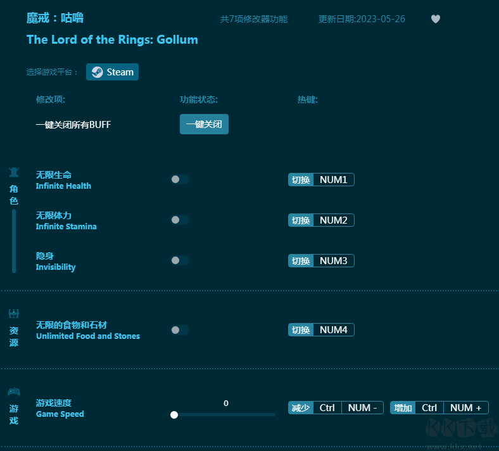Toggle Infinite Health switch
499x451 pixels.
[x=180, y=179]
